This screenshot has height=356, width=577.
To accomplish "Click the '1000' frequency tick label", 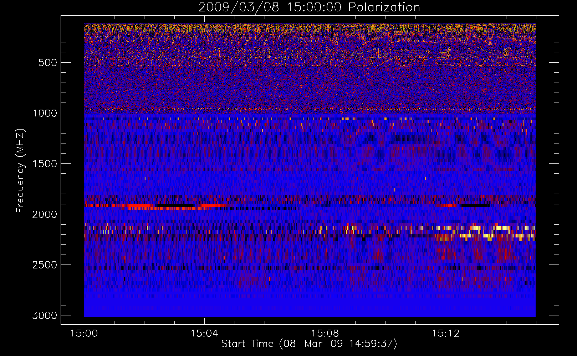I will 45,113.
